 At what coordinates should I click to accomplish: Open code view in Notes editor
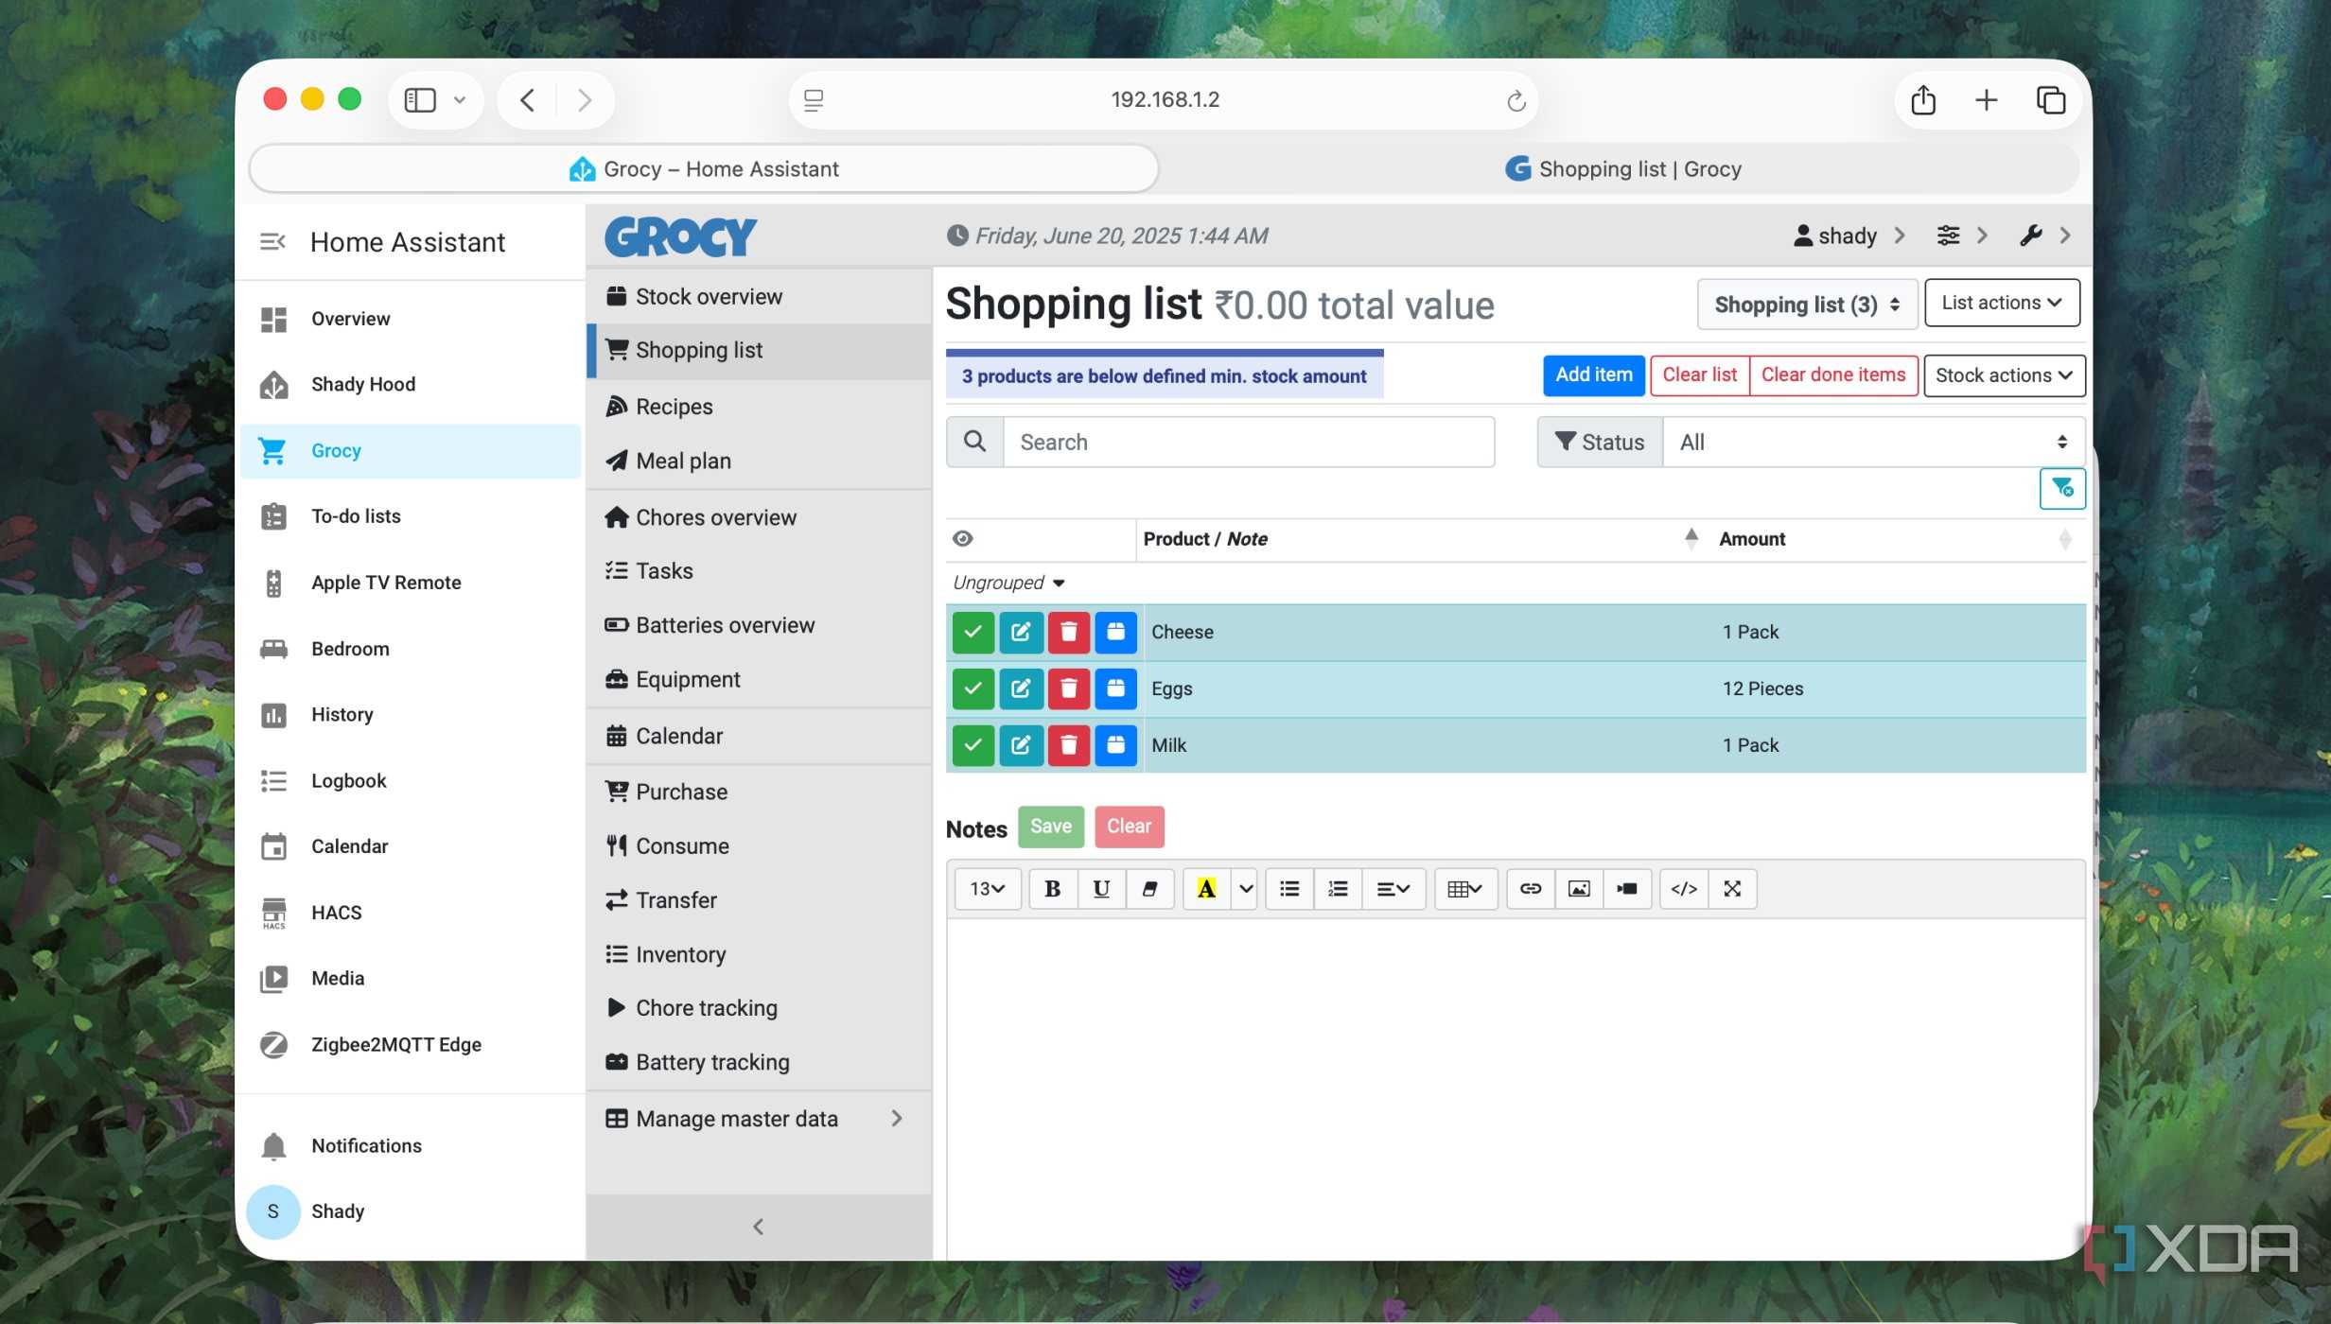pos(1684,889)
